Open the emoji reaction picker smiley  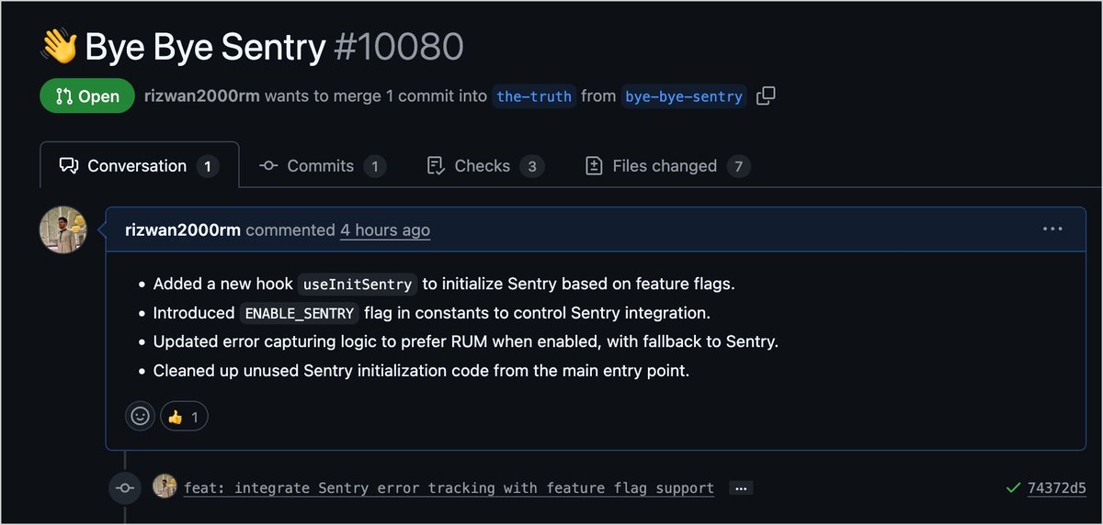tap(140, 416)
